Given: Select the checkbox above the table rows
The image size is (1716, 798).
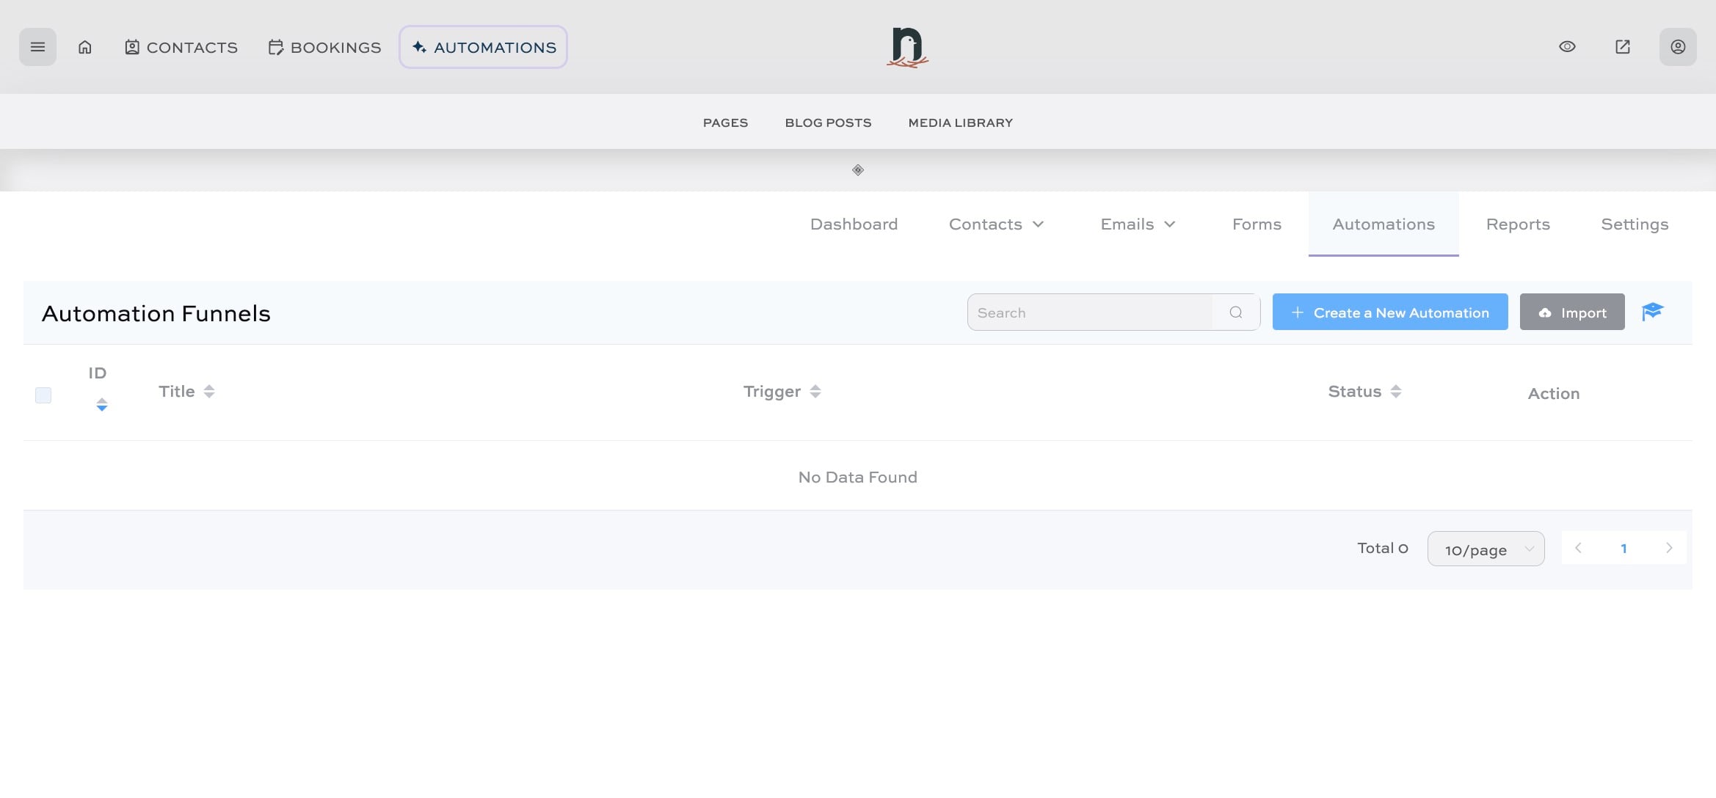Looking at the screenshot, I should 43,395.
